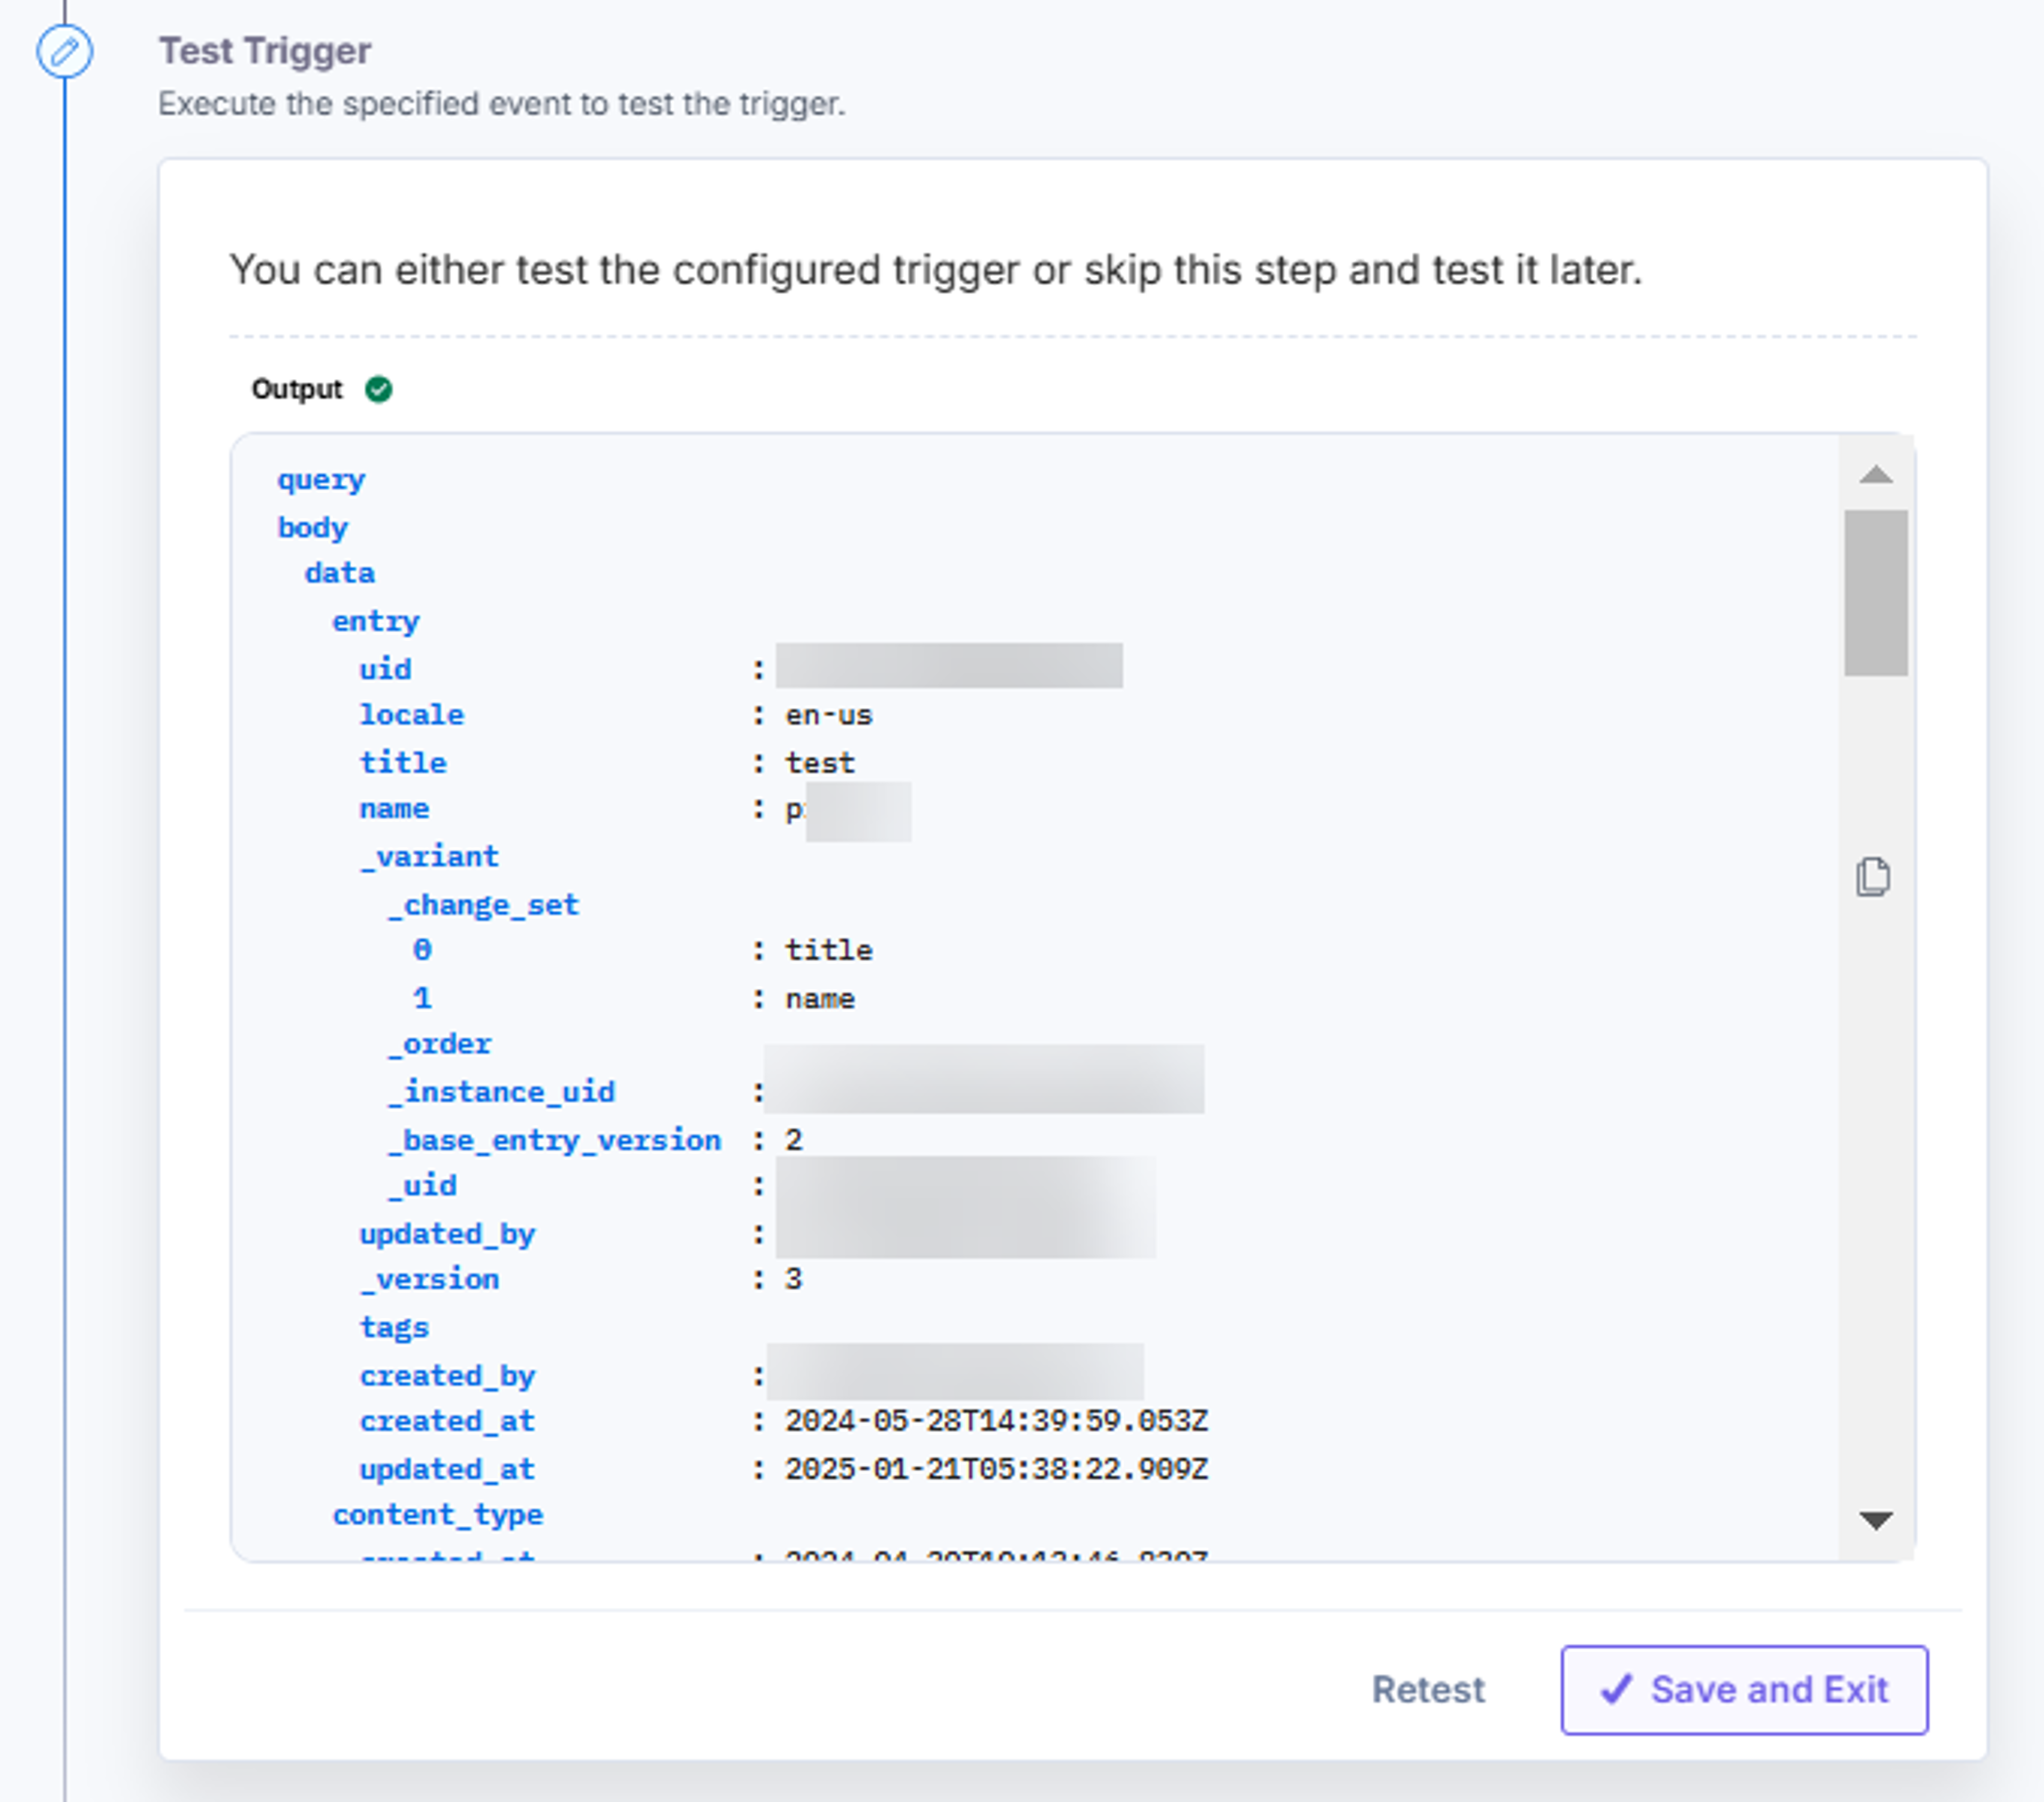Click created_at value 2024-05-28T14:39:59.053Z

click(x=997, y=1421)
